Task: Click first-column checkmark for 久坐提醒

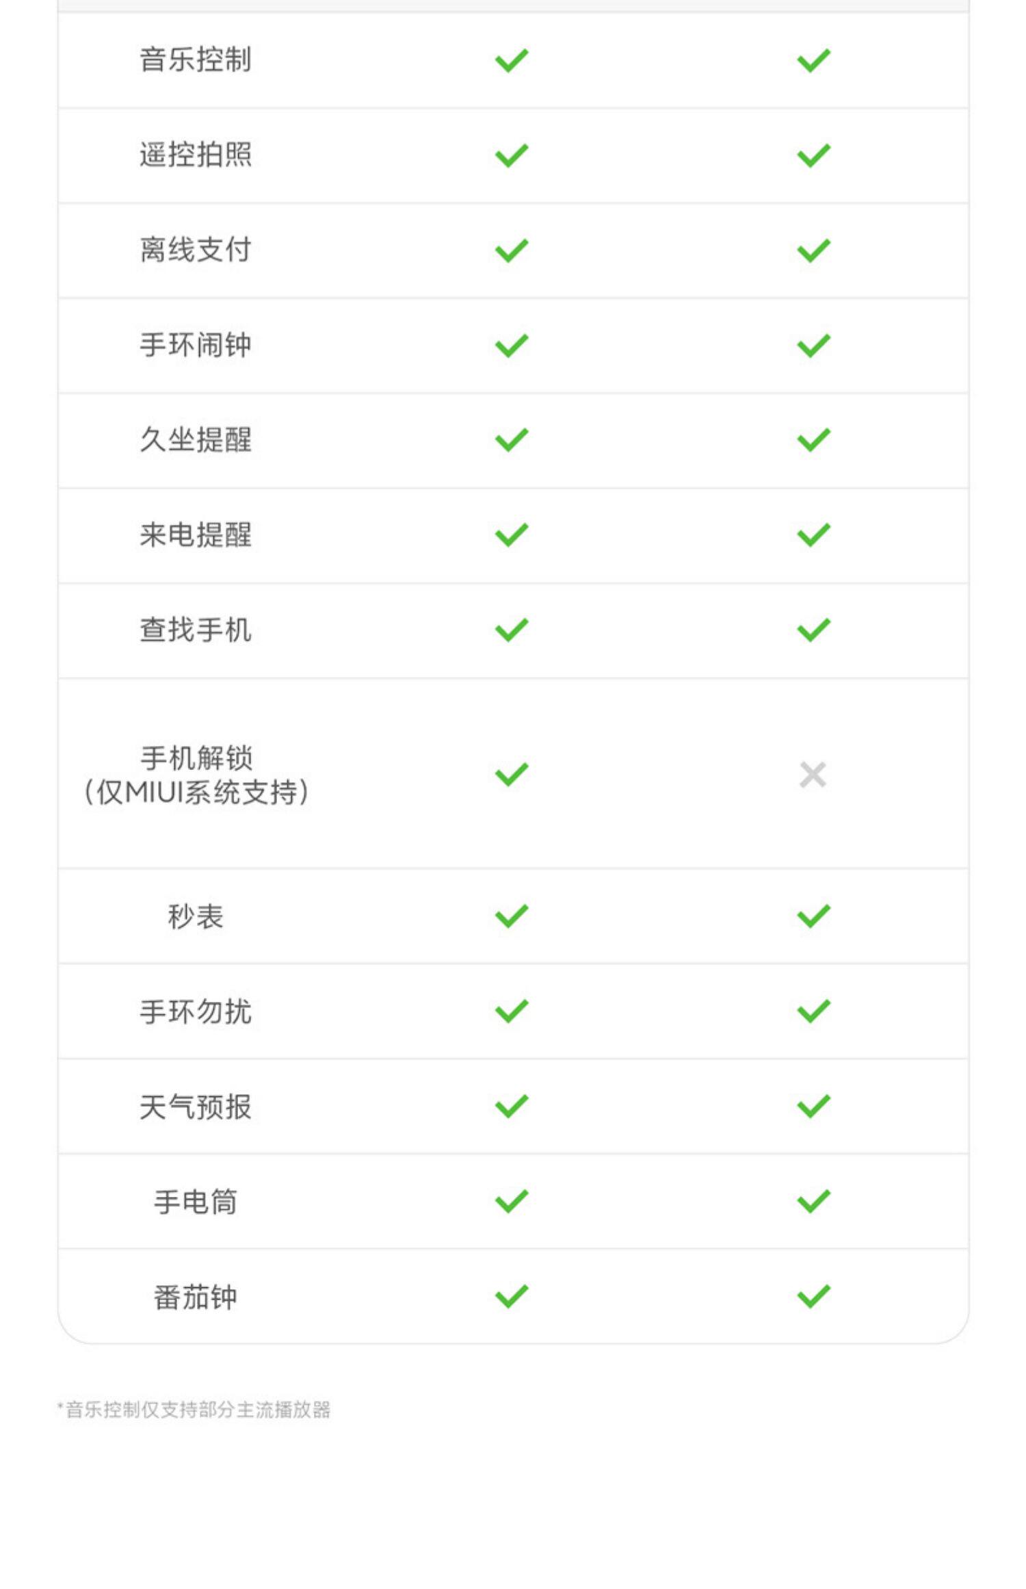Action: coord(512,440)
